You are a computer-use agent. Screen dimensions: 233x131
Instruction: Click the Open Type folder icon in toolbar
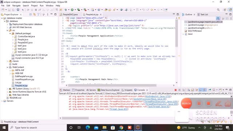106,10
